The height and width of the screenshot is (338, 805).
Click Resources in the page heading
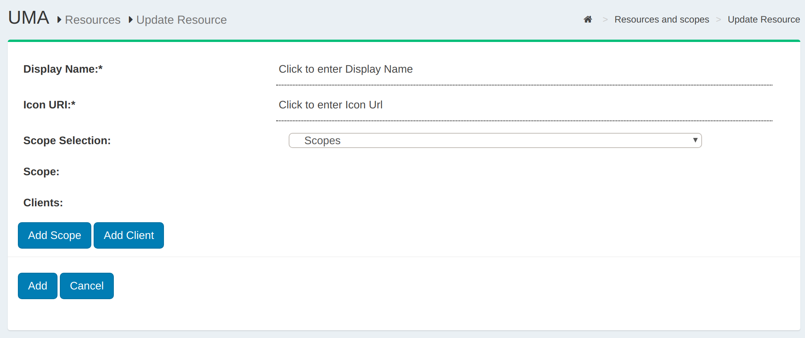point(92,20)
